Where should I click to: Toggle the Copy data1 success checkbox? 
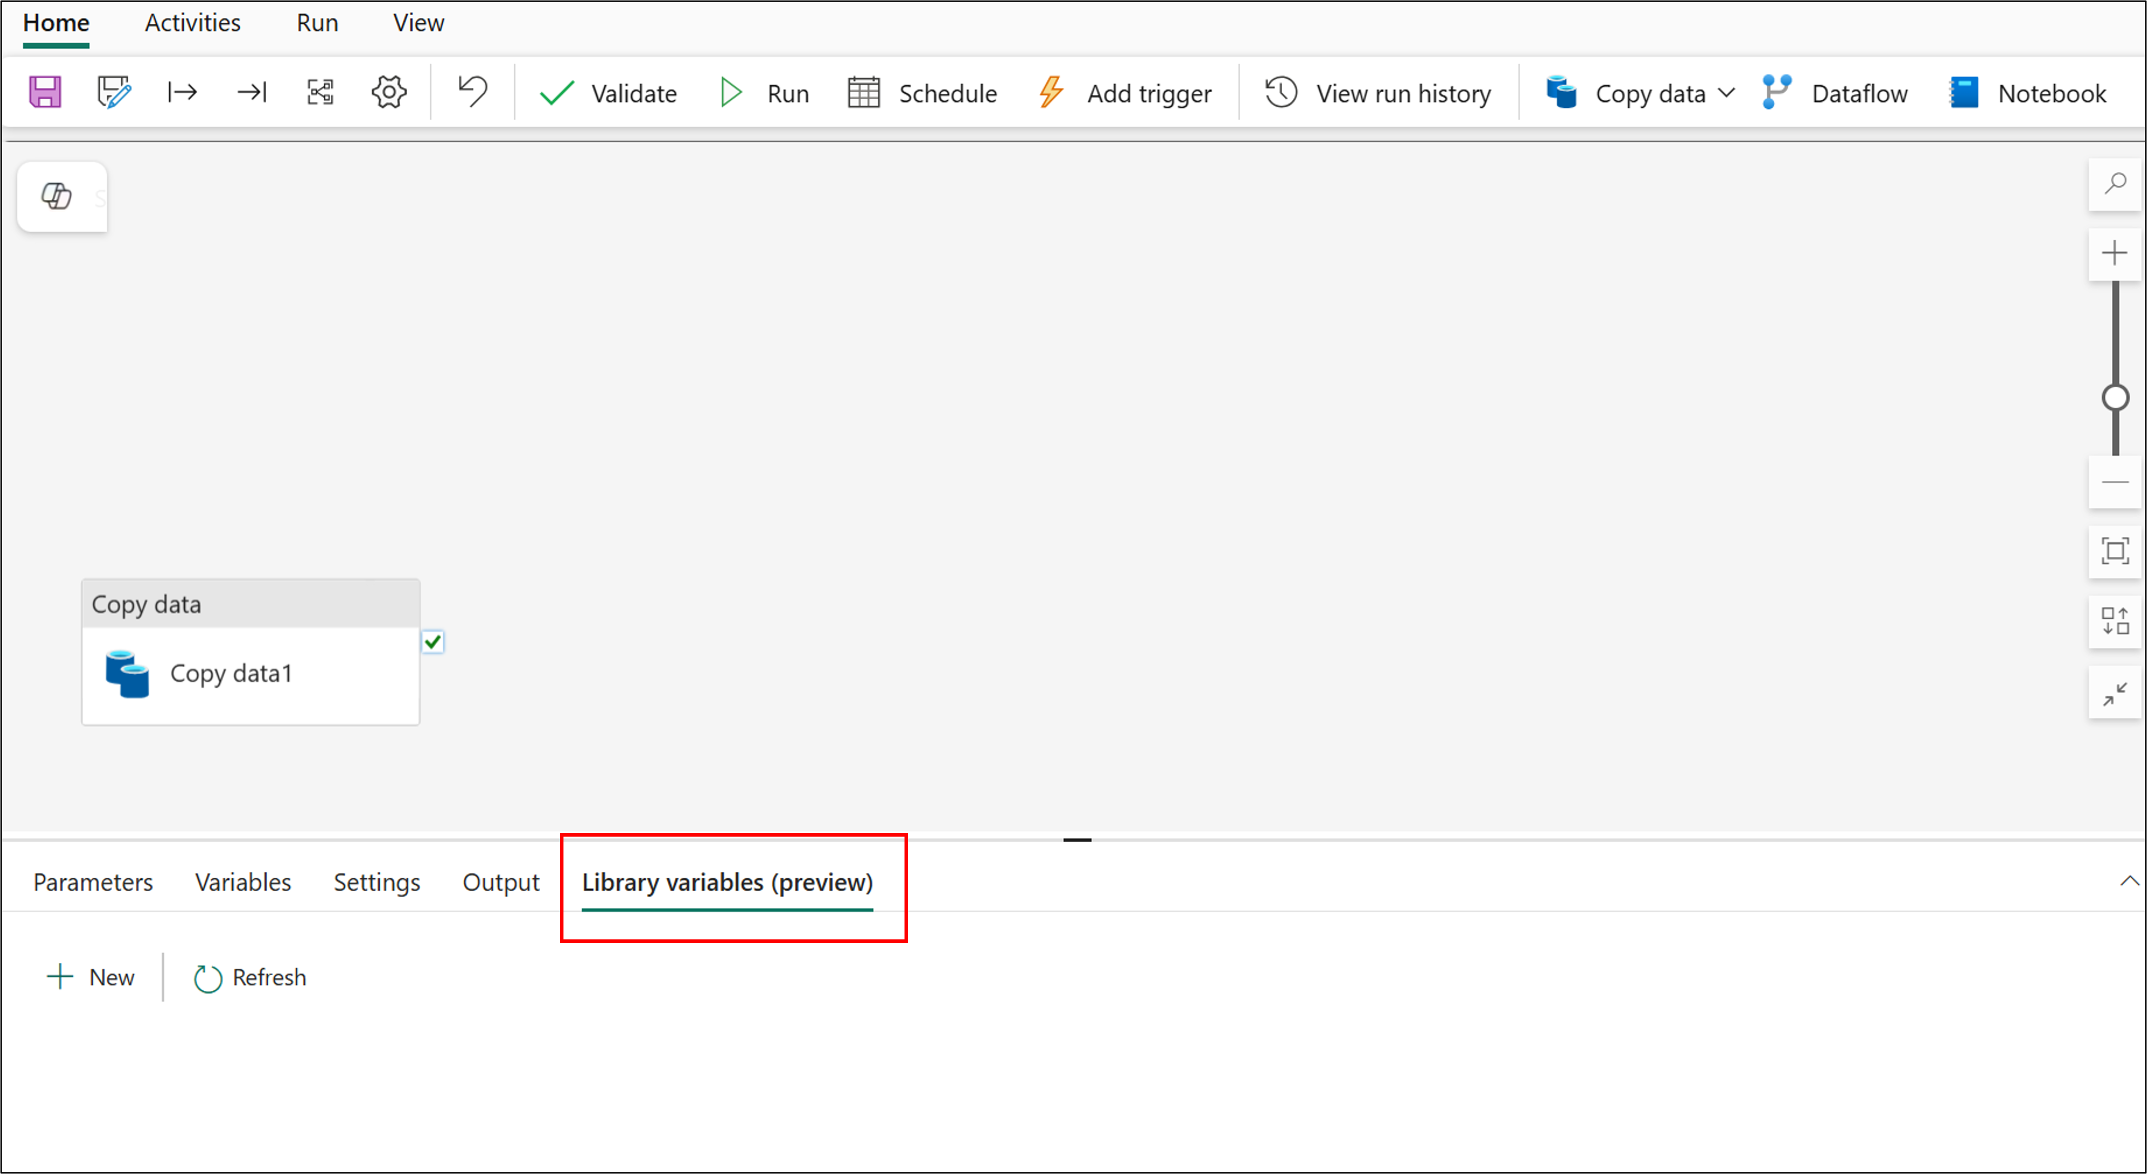coord(433,642)
